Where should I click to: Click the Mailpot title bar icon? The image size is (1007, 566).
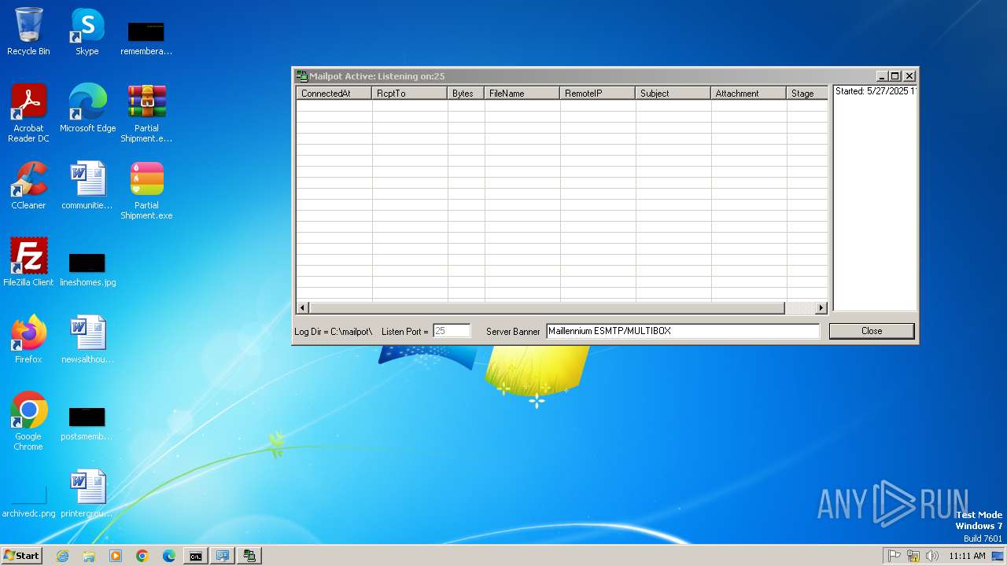pyautogui.click(x=301, y=76)
